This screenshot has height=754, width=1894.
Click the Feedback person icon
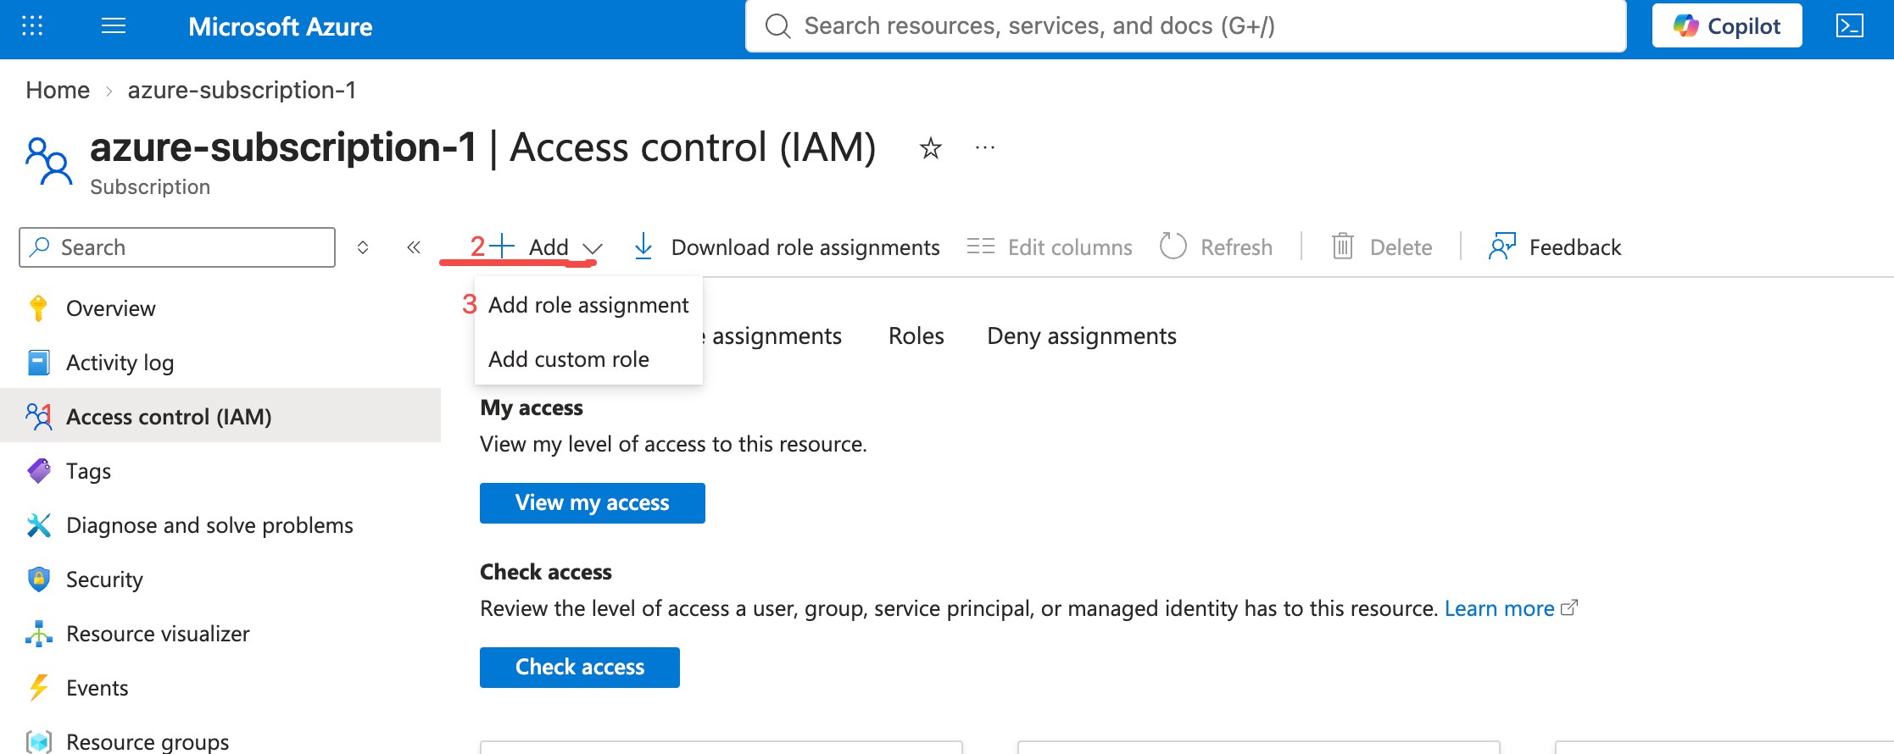(x=1502, y=247)
